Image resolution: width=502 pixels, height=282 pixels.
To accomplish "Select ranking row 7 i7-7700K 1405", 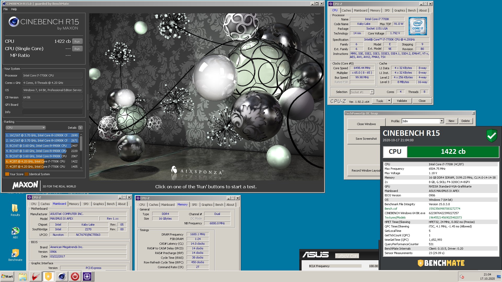I will (x=42, y=167).
